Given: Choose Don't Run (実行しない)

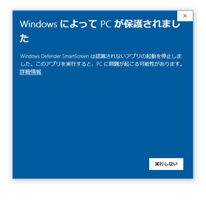Looking at the screenshot, I should (166, 164).
